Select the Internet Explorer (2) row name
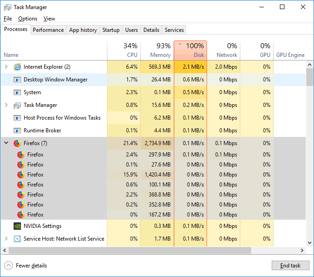The image size is (314, 277). click(x=47, y=67)
